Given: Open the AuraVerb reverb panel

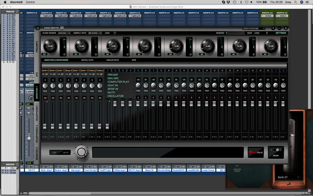Looking at the screenshot, I should point(256,152).
